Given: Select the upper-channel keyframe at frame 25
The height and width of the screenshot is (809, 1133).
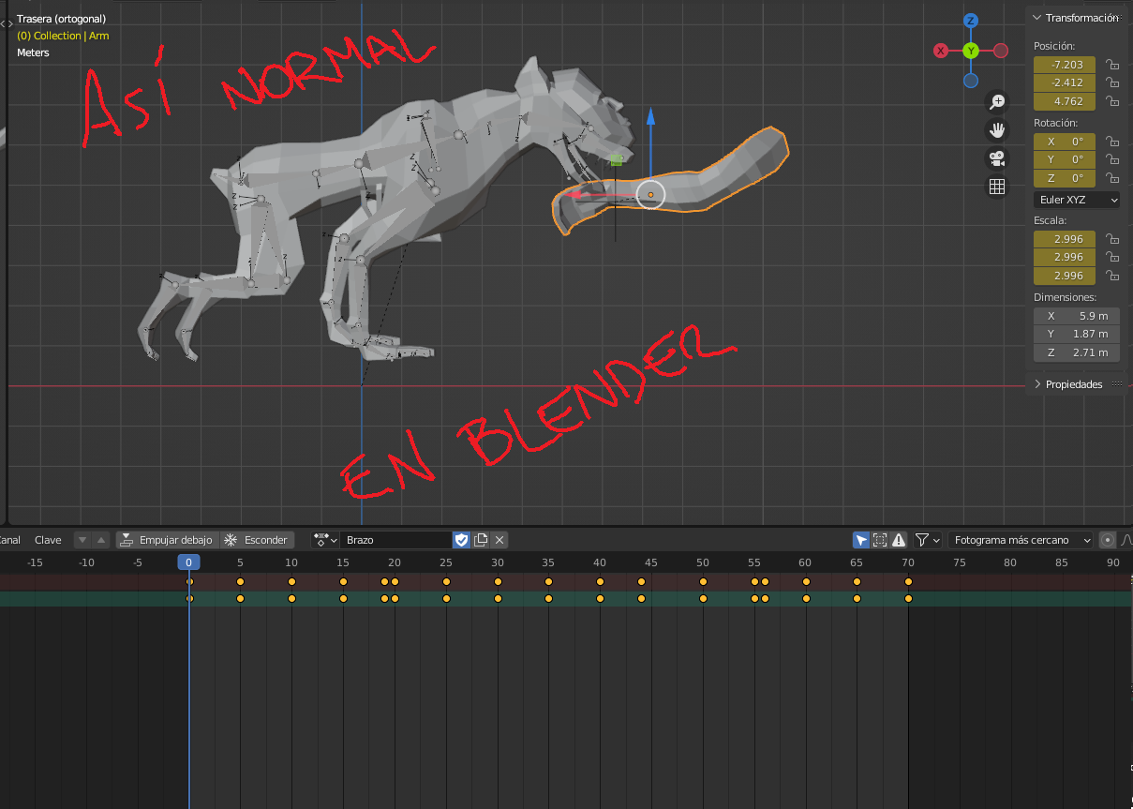Looking at the screenshot, I should click(x=446, y=582).
